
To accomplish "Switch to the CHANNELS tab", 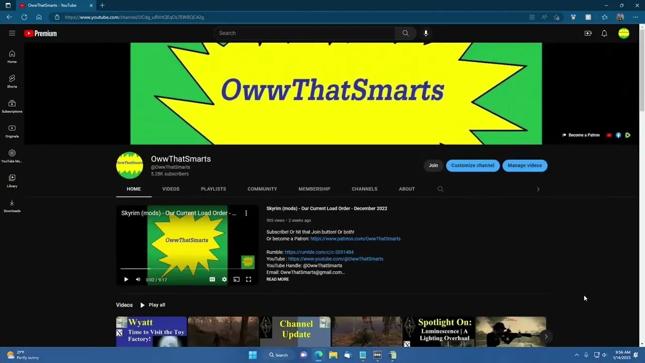I will (x=364, y=189).
